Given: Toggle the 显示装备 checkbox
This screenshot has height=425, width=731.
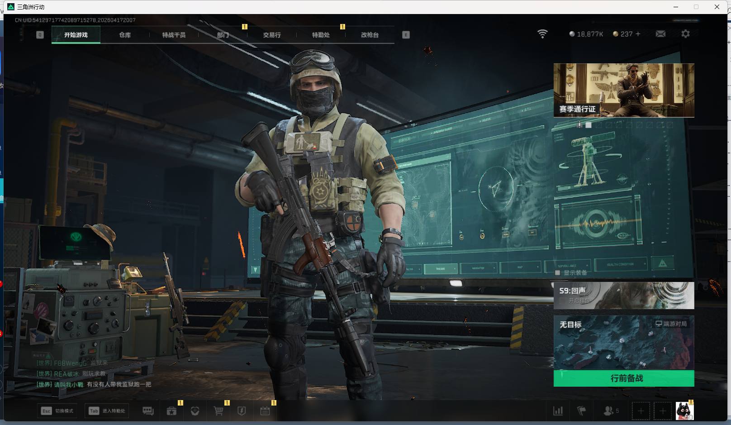Looking at the screenshot, I should [x=557, y=272].
